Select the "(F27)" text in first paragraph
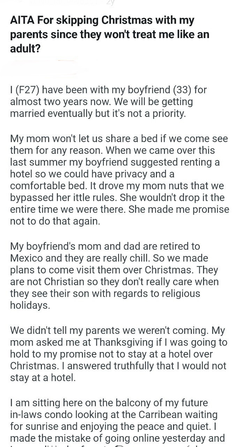The image size is (240, 447). coord(29,90)
